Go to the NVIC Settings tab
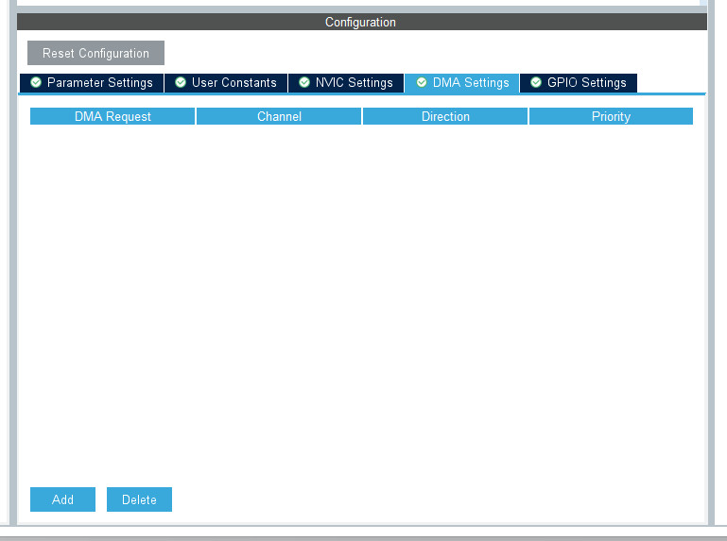This screenshot has height=541, width=727. click(x=354, y=83)
